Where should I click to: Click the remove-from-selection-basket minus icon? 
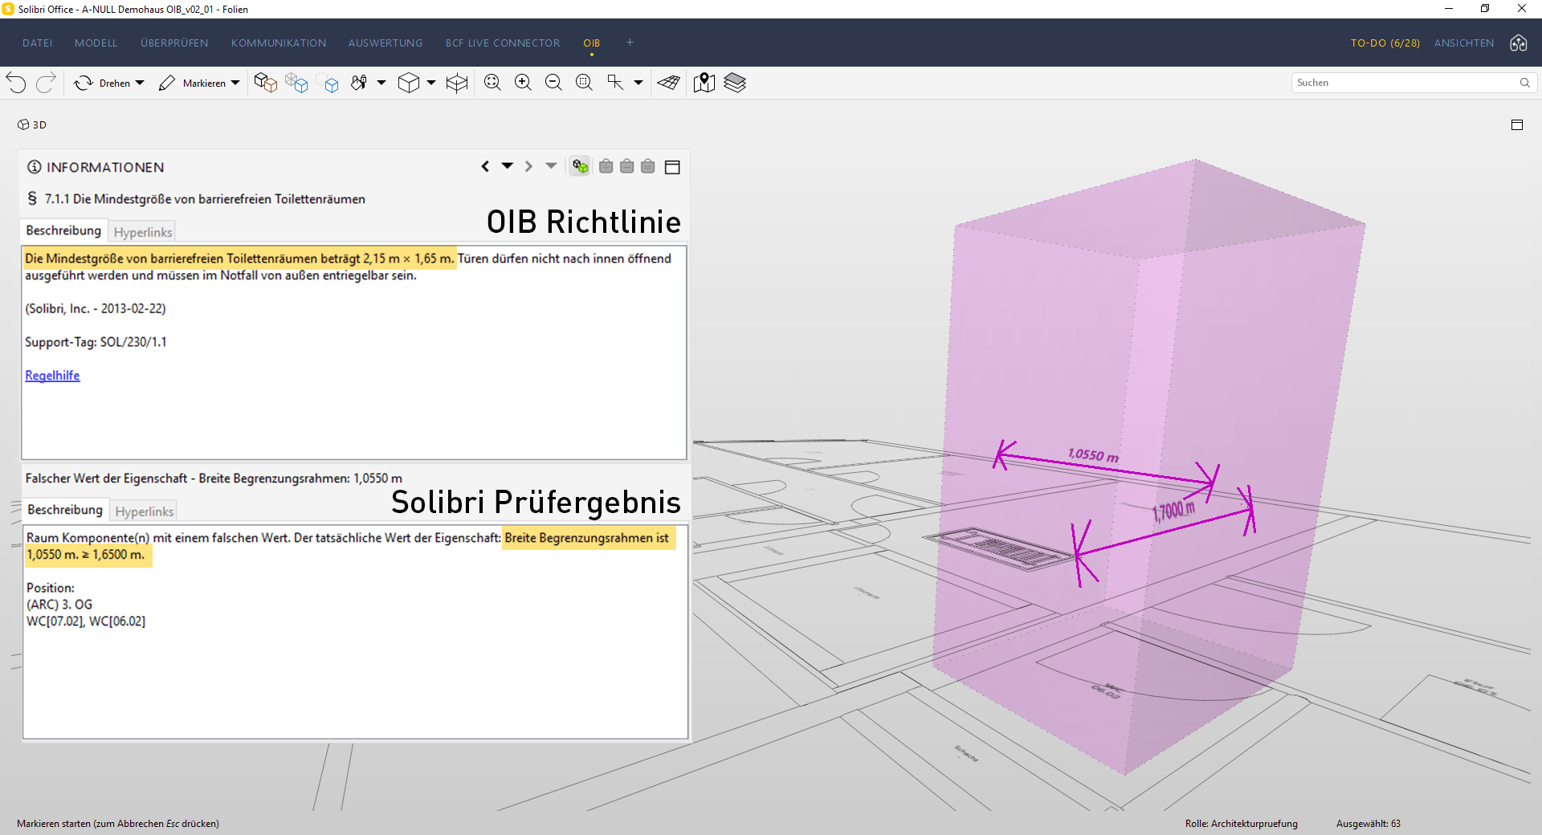point(627,166)
